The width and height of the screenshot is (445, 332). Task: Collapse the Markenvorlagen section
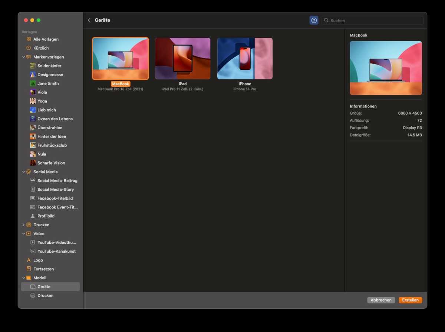point(23,57)
